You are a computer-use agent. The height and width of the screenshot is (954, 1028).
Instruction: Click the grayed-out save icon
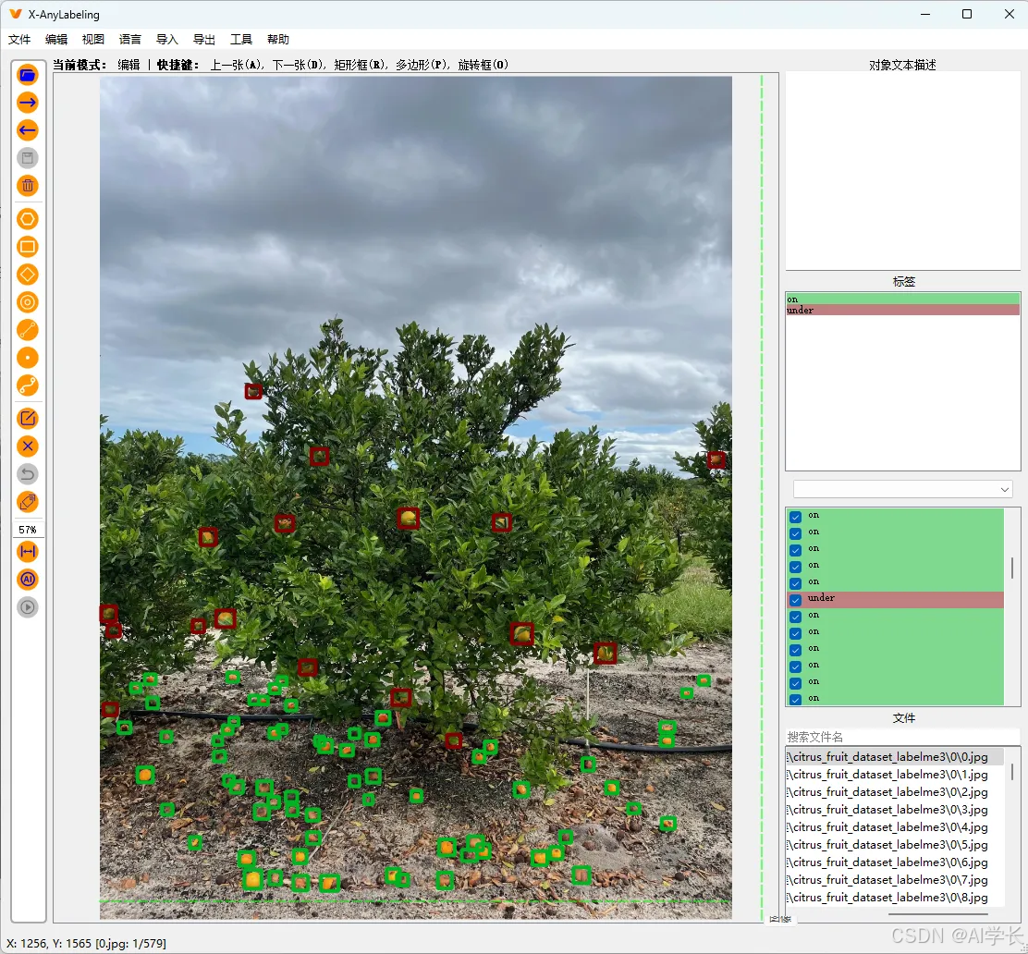(28, 158)
